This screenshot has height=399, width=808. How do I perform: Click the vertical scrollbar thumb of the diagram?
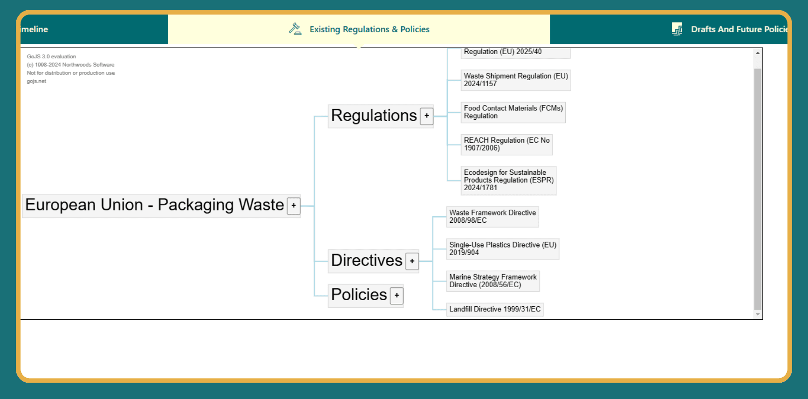[758, 189]
